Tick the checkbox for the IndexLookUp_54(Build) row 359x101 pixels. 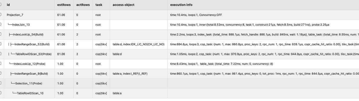[1, 34]
